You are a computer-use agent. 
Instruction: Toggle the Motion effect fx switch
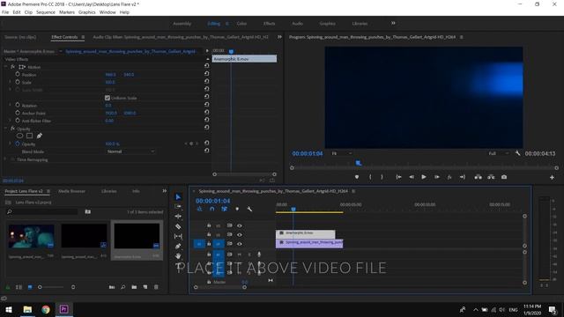(x=12, y=67)
